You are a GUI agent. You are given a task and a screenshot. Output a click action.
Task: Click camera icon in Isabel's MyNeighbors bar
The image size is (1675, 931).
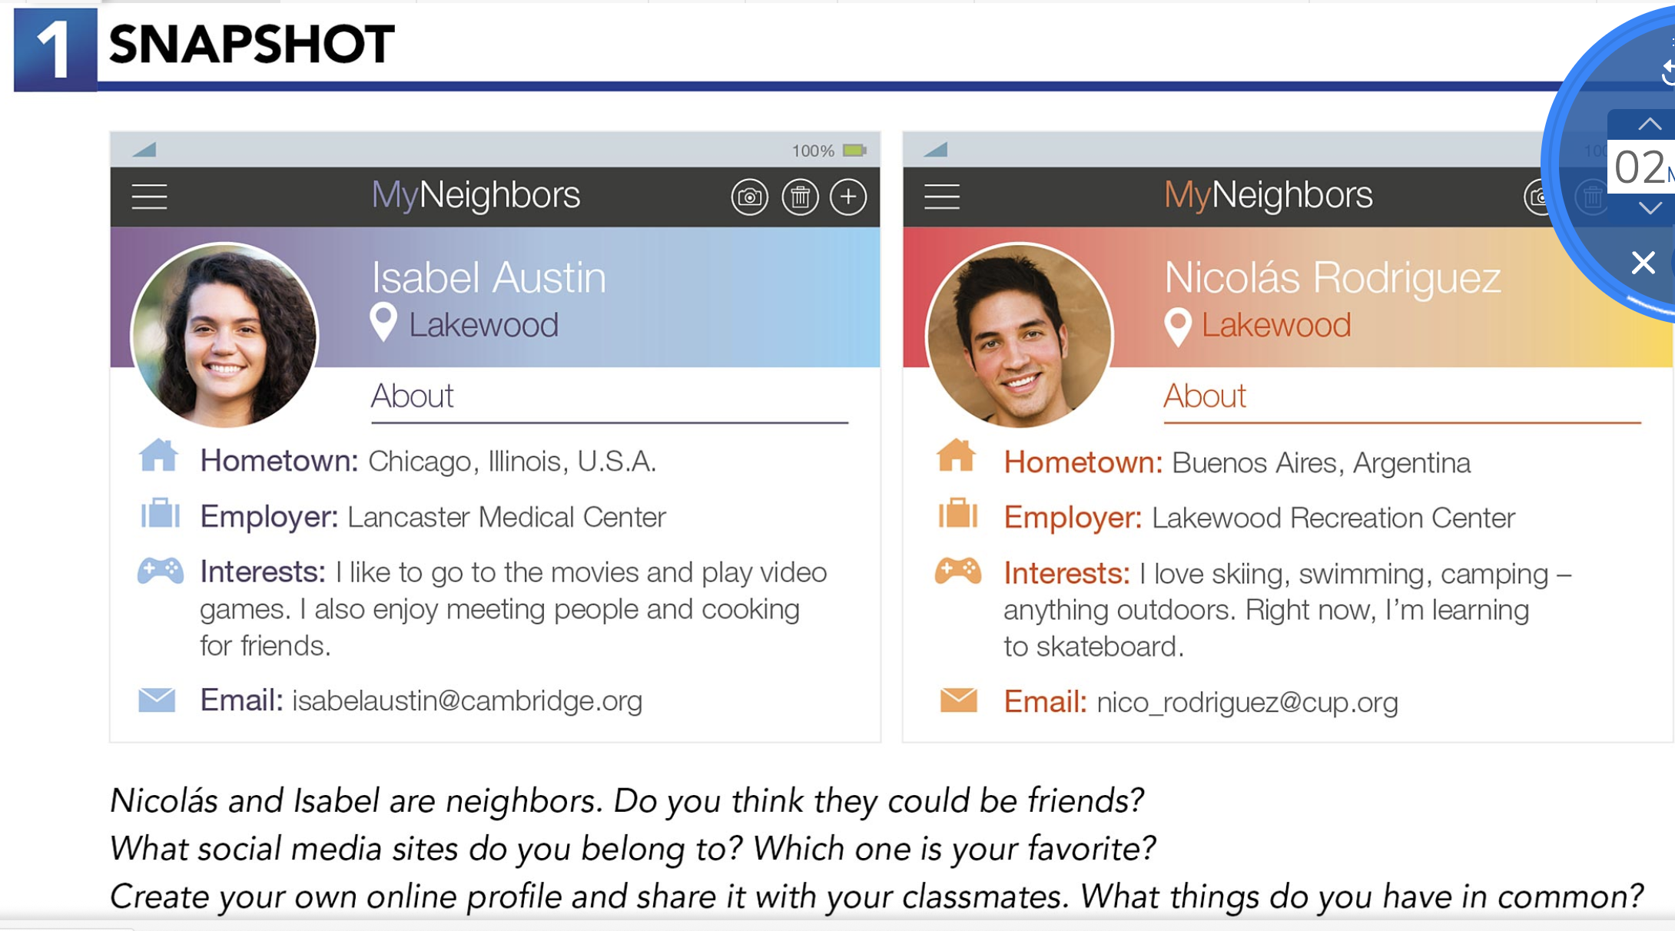tap(749, 197)
